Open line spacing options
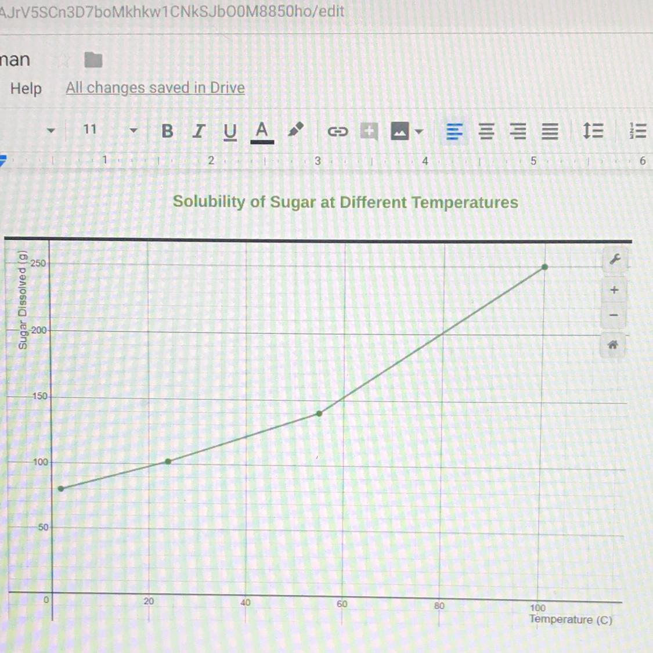The width and height of the screenshot is (653, 653). tap(593, 131)
